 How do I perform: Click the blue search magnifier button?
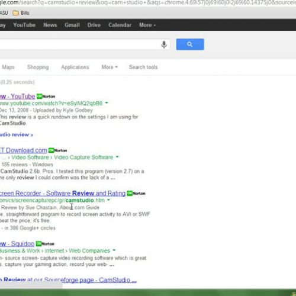[190, 44]
